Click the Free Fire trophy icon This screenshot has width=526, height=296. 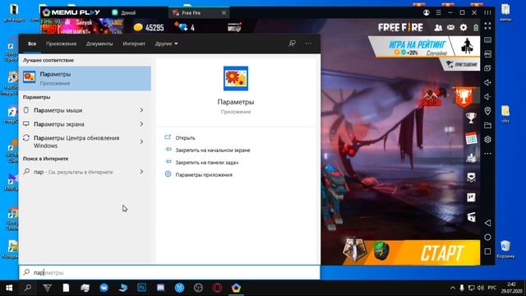[471, 118]
